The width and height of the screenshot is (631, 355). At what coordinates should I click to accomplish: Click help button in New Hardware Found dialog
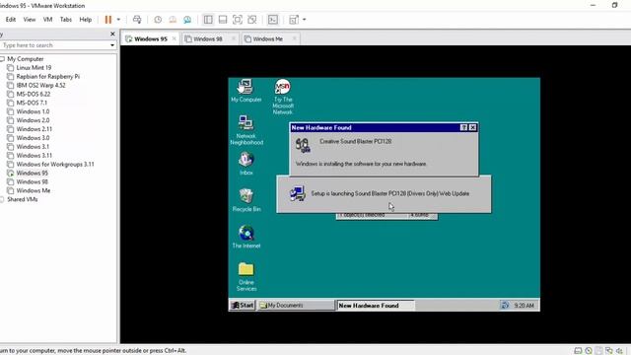click(463, 127)
